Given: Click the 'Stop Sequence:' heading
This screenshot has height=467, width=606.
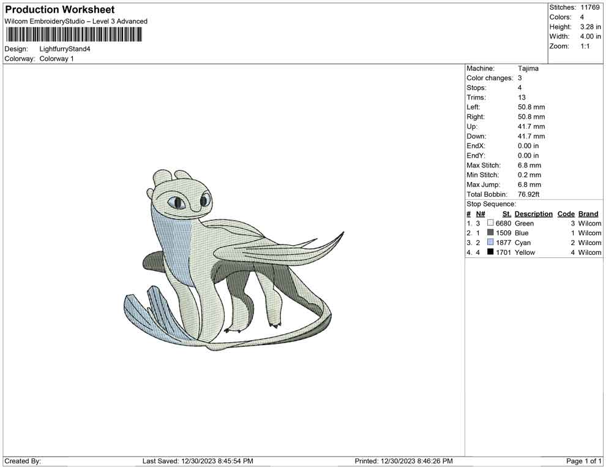Looking at the screenshot, I should click(x=491, y=204).
